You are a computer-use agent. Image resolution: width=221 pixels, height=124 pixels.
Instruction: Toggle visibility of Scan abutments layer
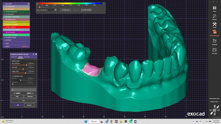click(6, 12)
